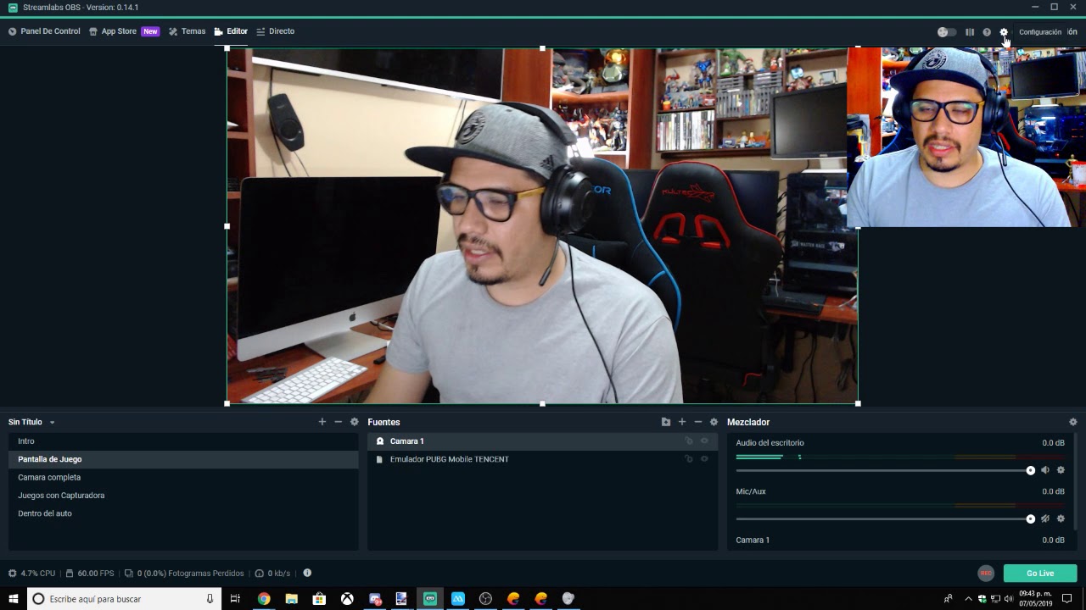Open the Windows Start menu
Viewport: 1086px width, 610px height.
14,599
